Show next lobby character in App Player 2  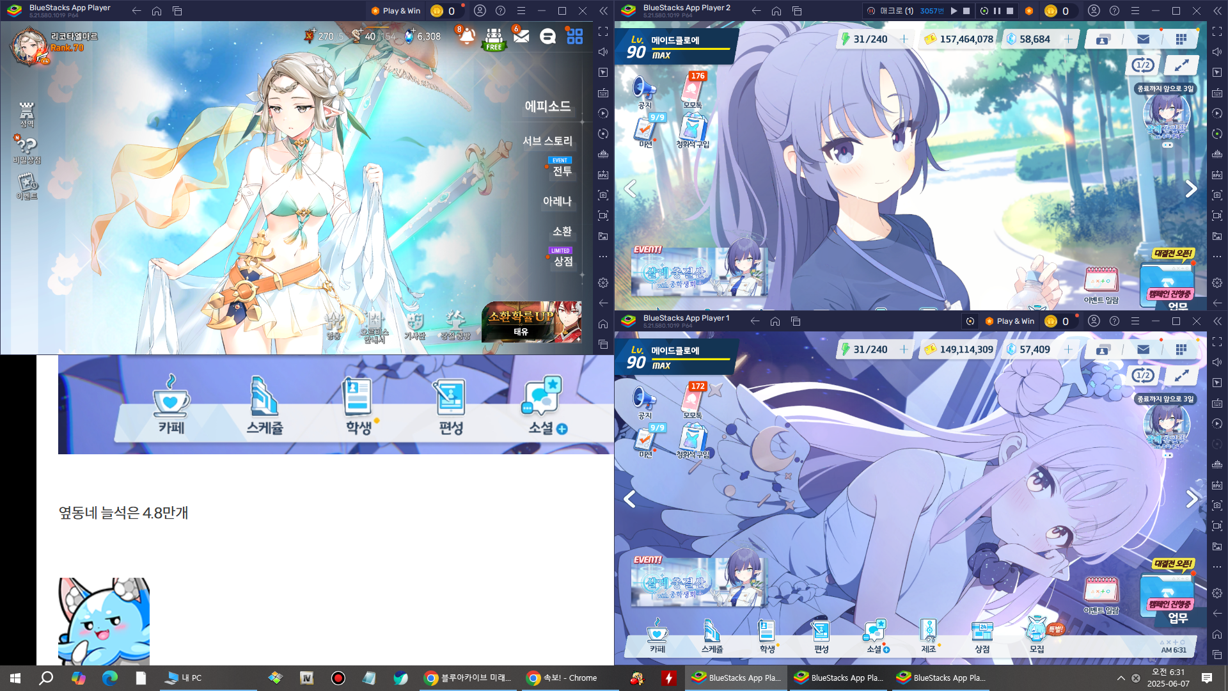[x=1190, y=189]
